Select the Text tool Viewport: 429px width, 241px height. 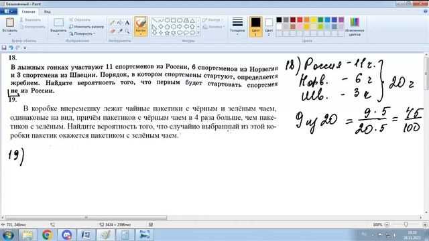(x=127, y=23)
